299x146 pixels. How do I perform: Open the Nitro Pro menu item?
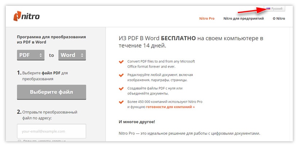[x=207, y=19]
